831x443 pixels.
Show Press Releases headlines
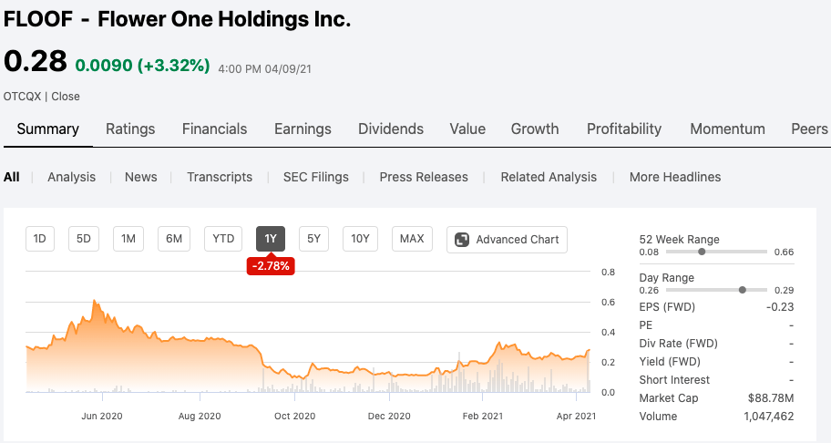424,177
